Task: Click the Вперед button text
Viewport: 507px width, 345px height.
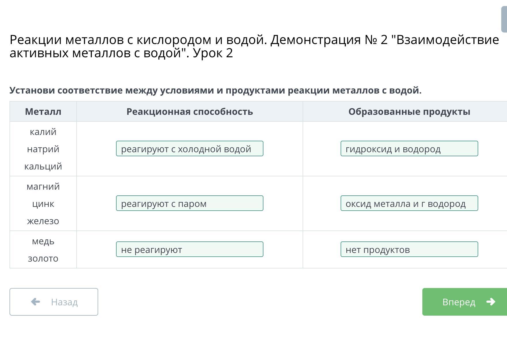Action: (459, 302)
